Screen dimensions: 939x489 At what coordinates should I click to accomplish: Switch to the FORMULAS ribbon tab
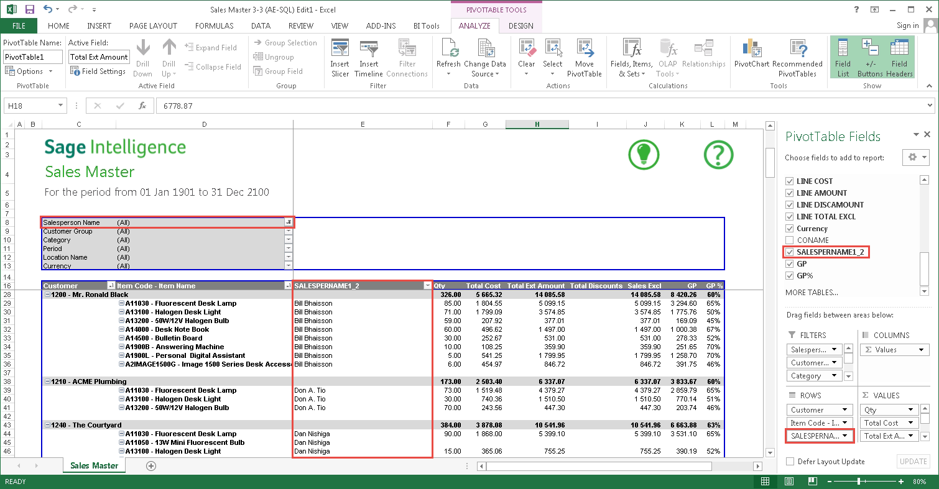pyautogui.click(x=215, y=26)
